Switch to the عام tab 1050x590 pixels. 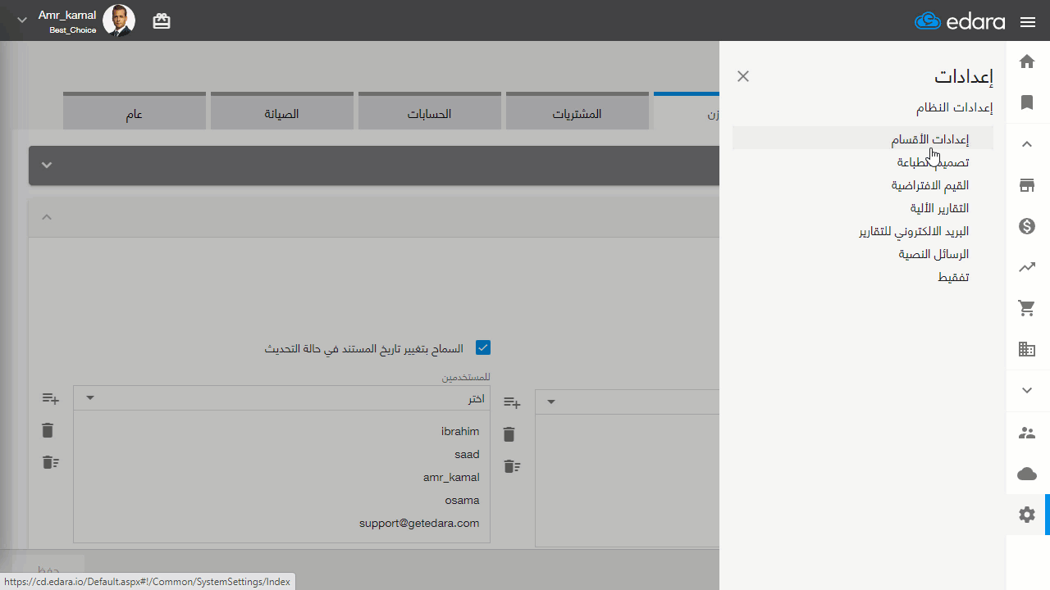tap(135, 111)
